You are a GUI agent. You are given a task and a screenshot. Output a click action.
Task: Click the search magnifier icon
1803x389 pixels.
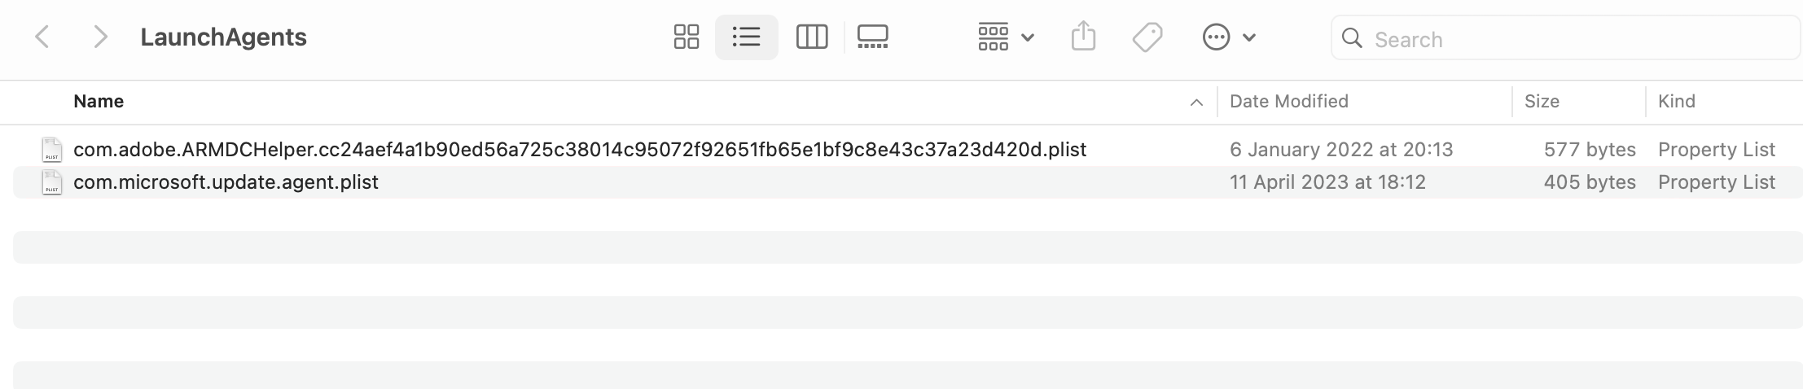[1352, 38]
